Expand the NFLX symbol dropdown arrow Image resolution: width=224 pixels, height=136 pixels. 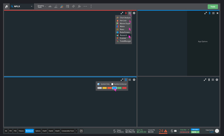[31, 6]
